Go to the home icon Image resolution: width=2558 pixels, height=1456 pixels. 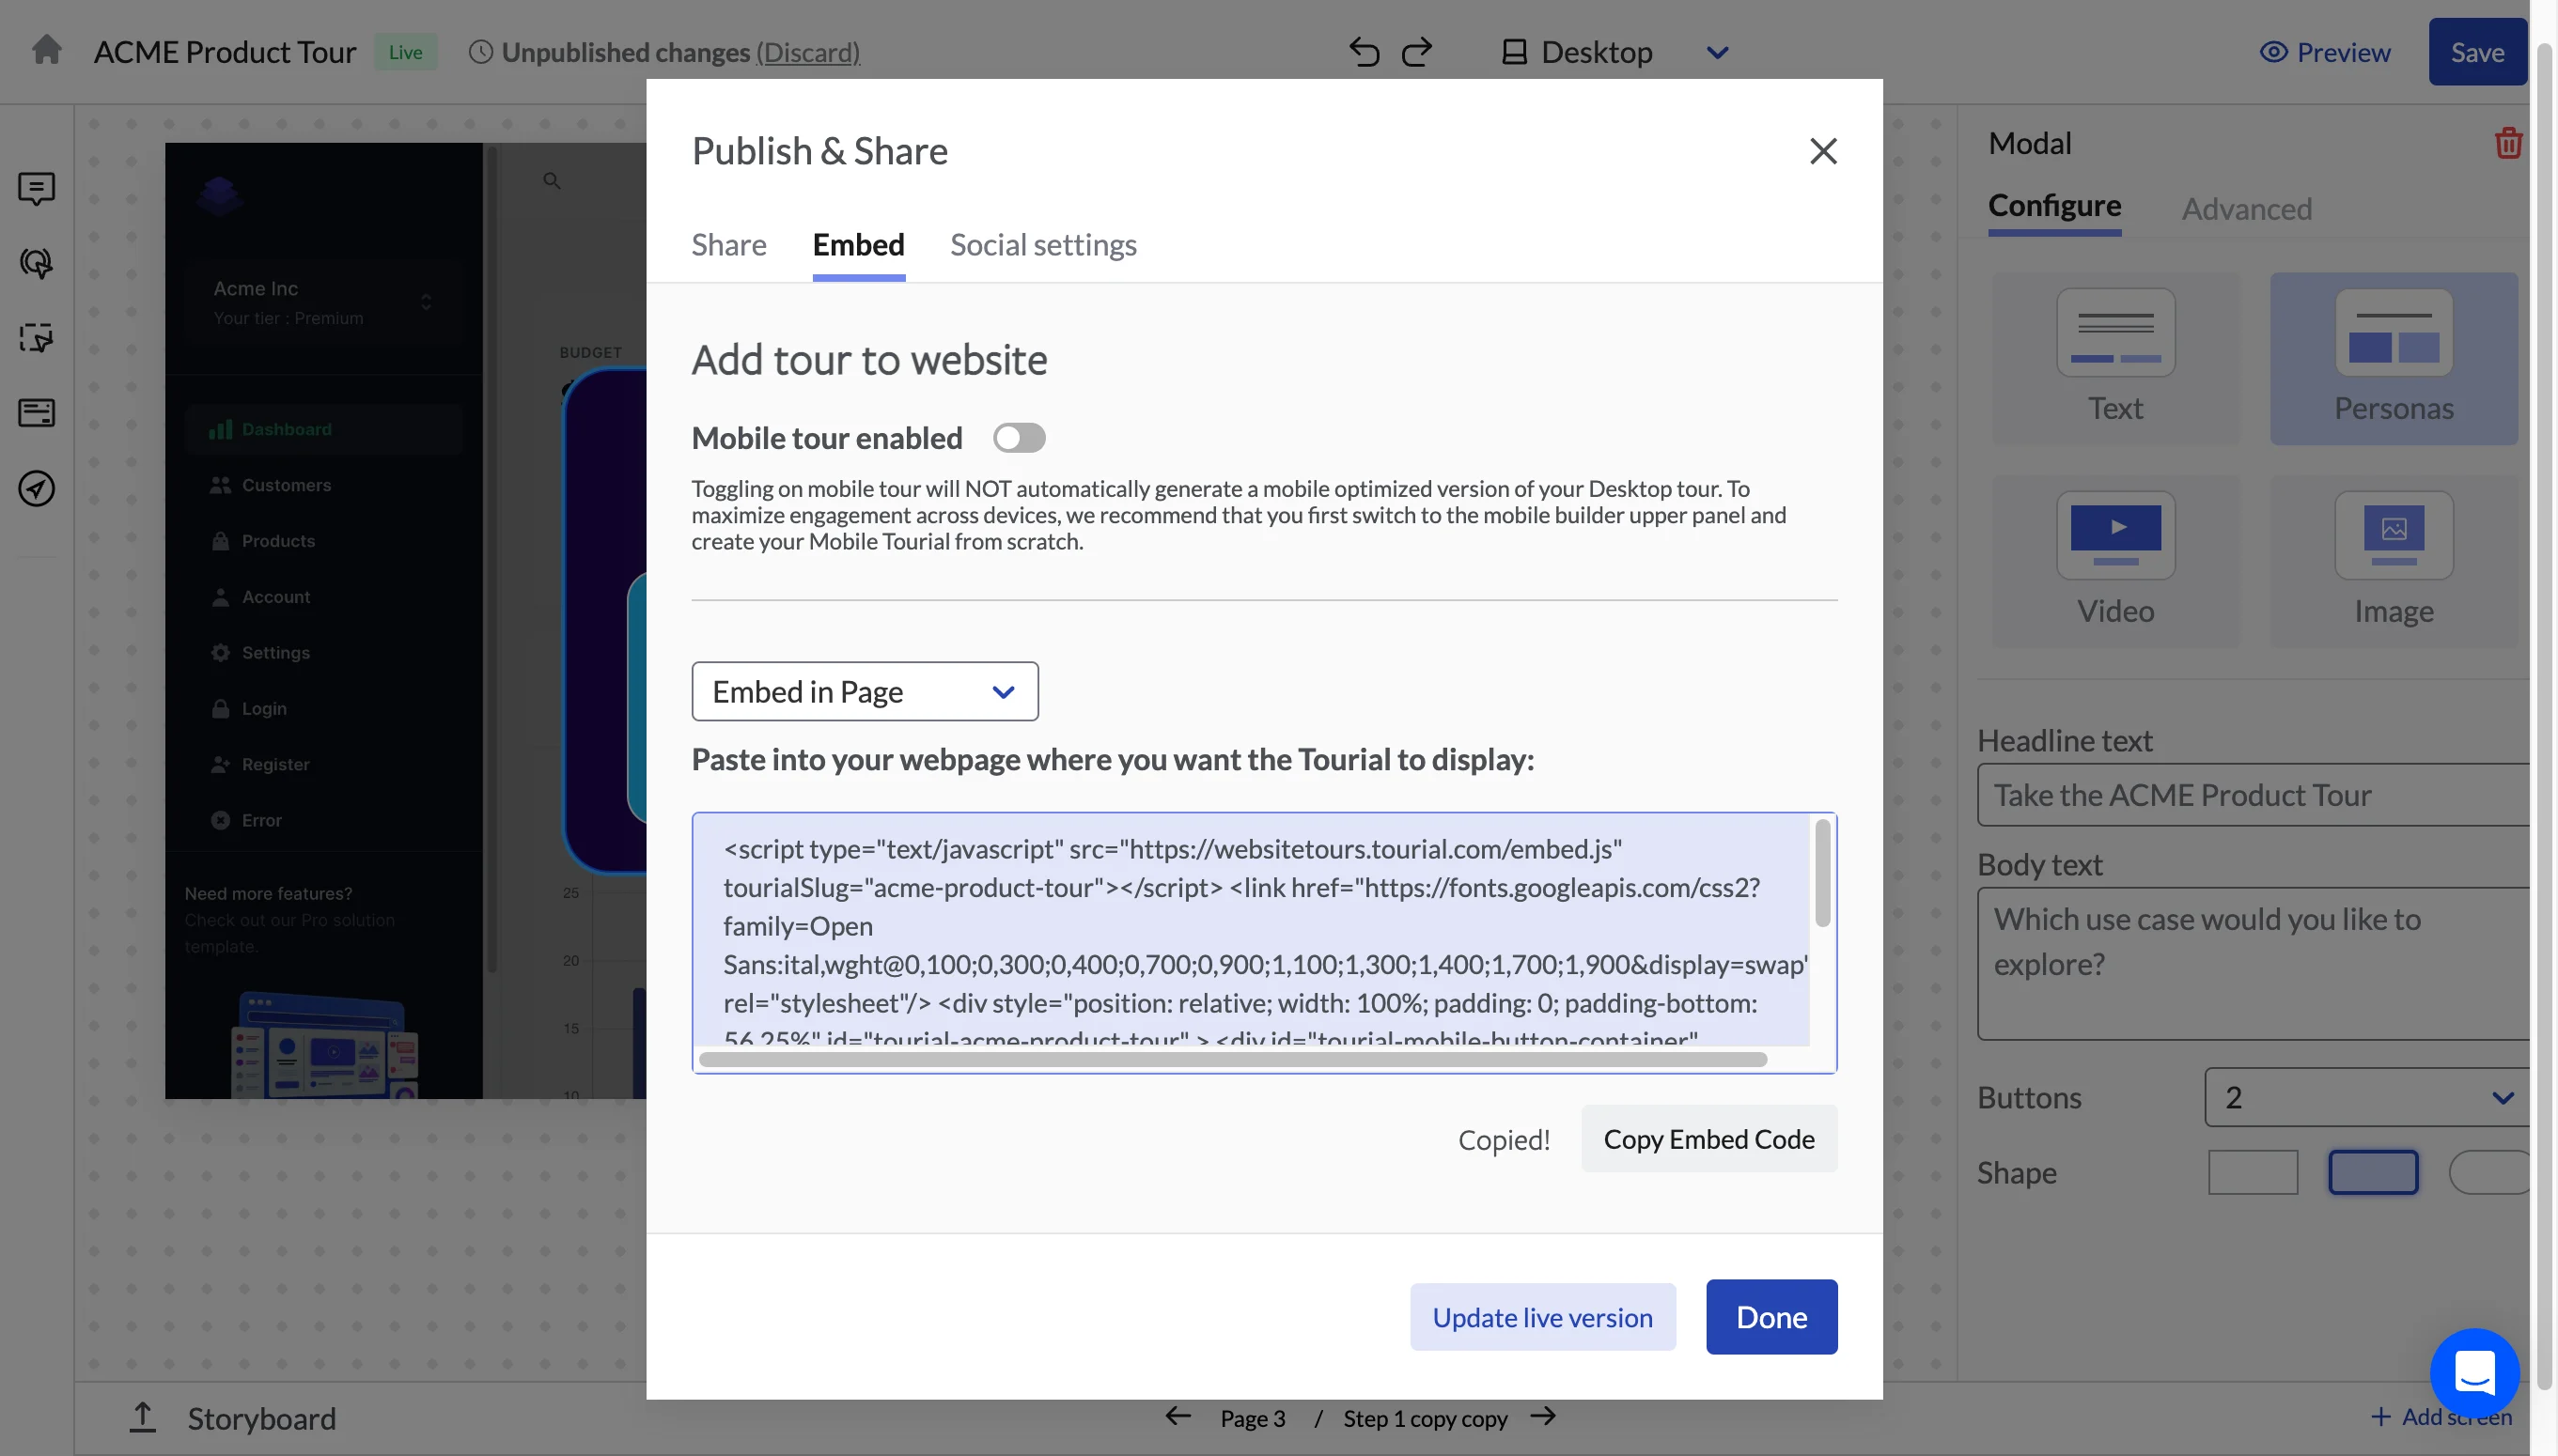pyautogui.click(x=46, y=50)
